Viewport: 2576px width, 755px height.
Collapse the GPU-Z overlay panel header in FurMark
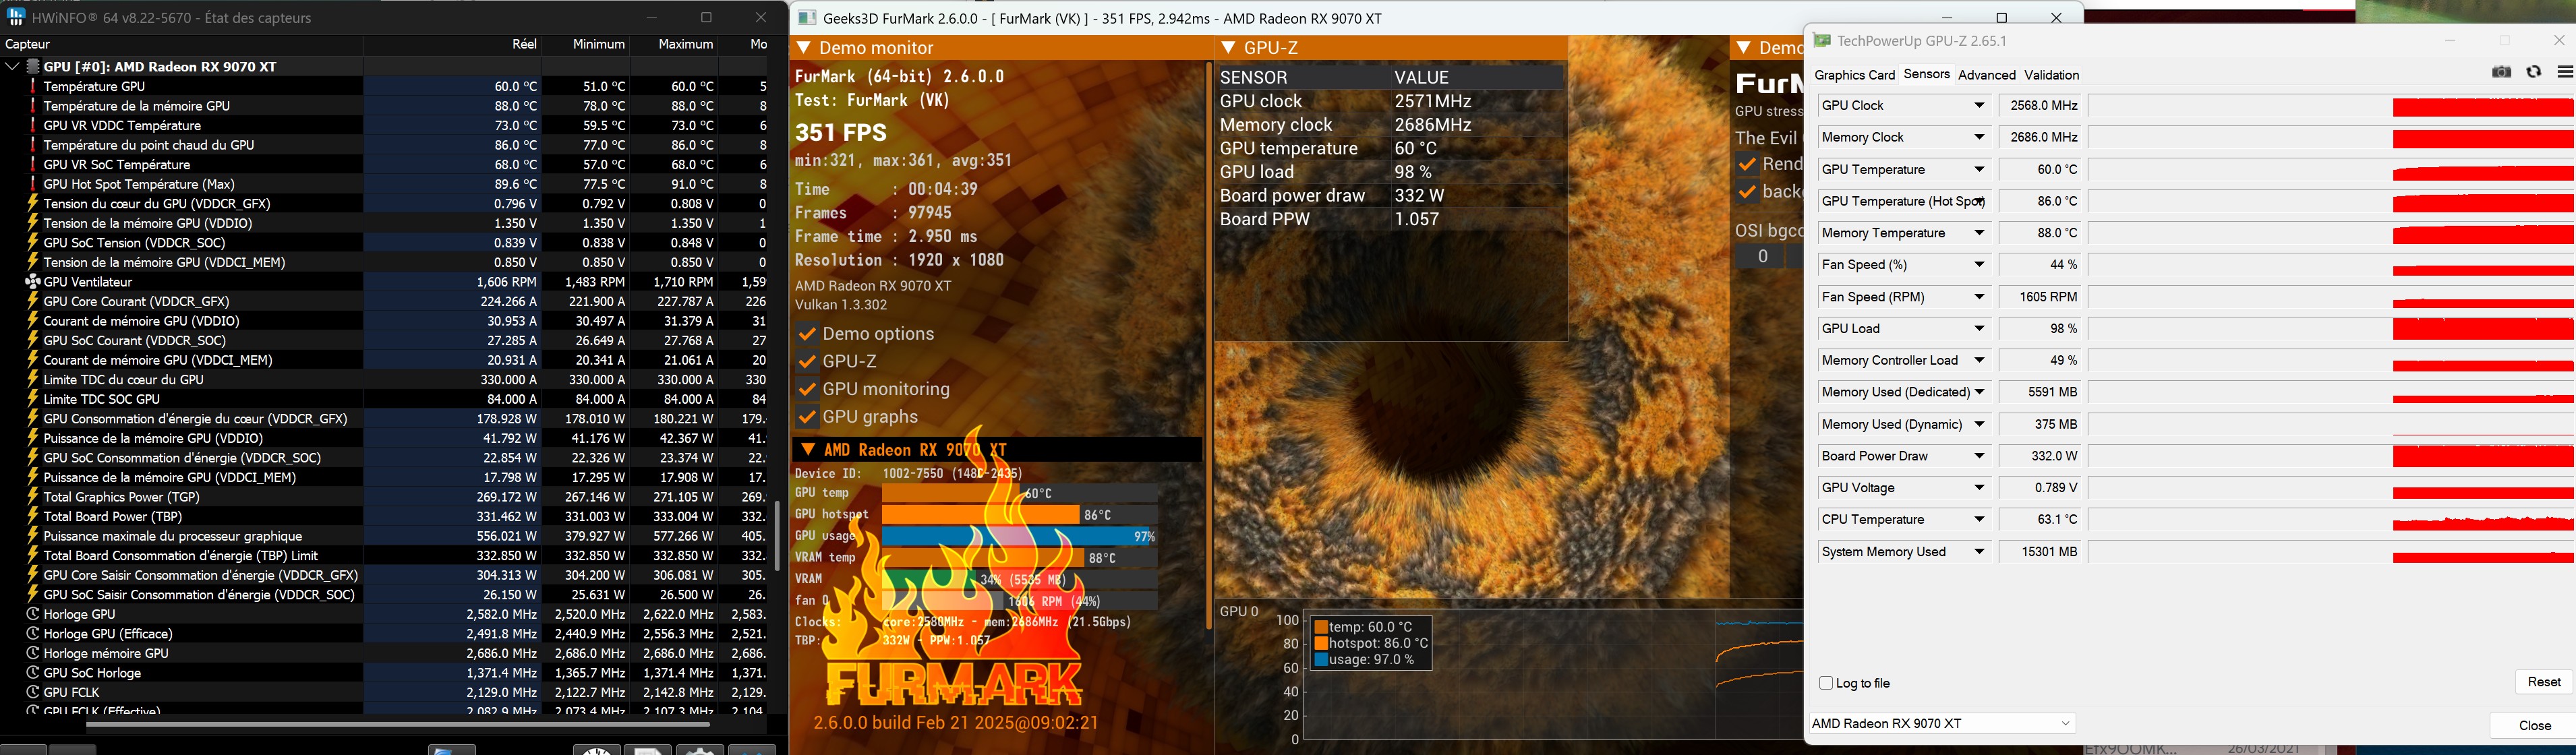pos(1229,48)
